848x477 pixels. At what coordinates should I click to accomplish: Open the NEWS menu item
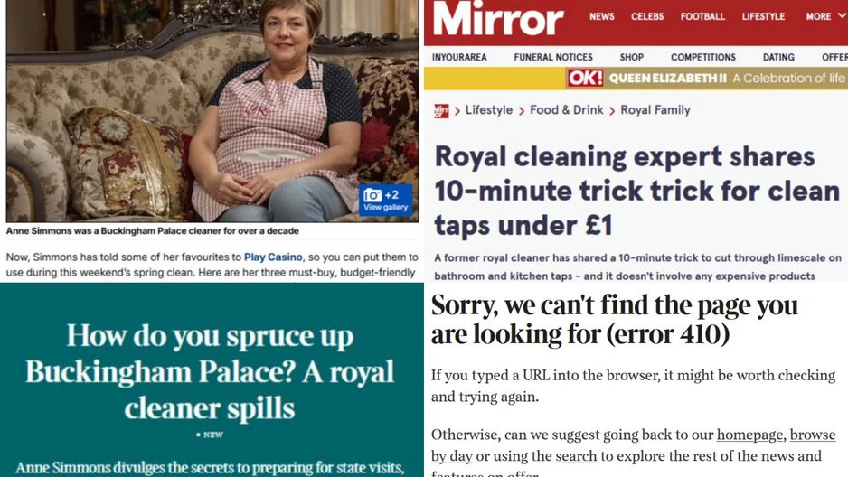click(601, 16)
